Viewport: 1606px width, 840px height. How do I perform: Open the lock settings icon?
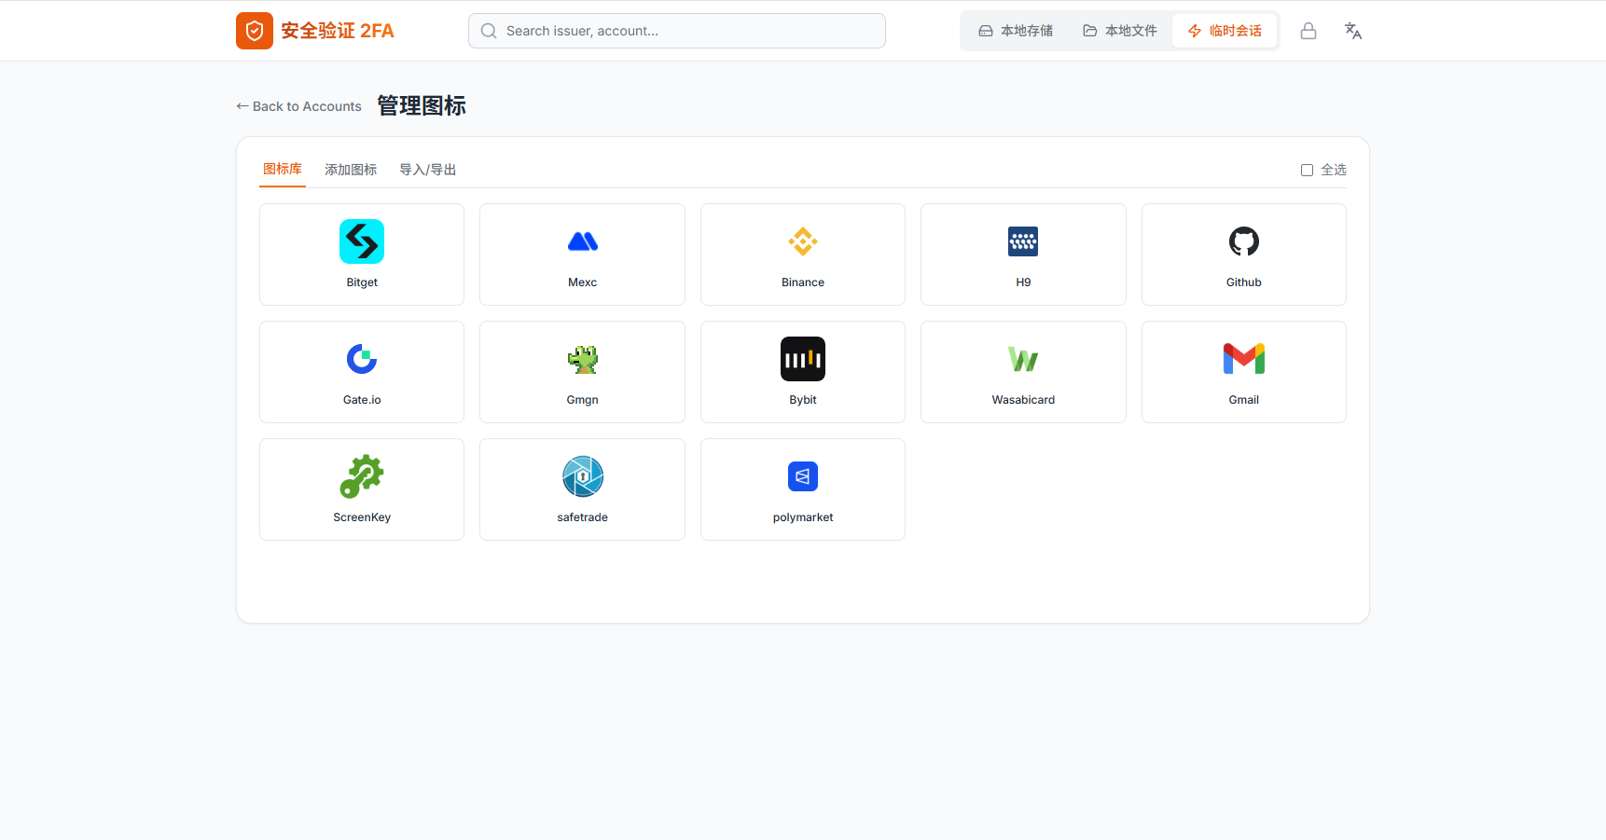click(x=1308, y=30)
